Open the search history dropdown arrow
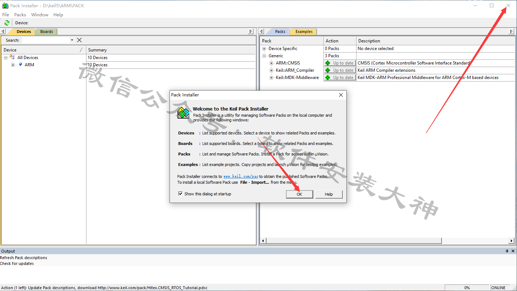This screenshot has height=291, width=517. tap(72, 40)
